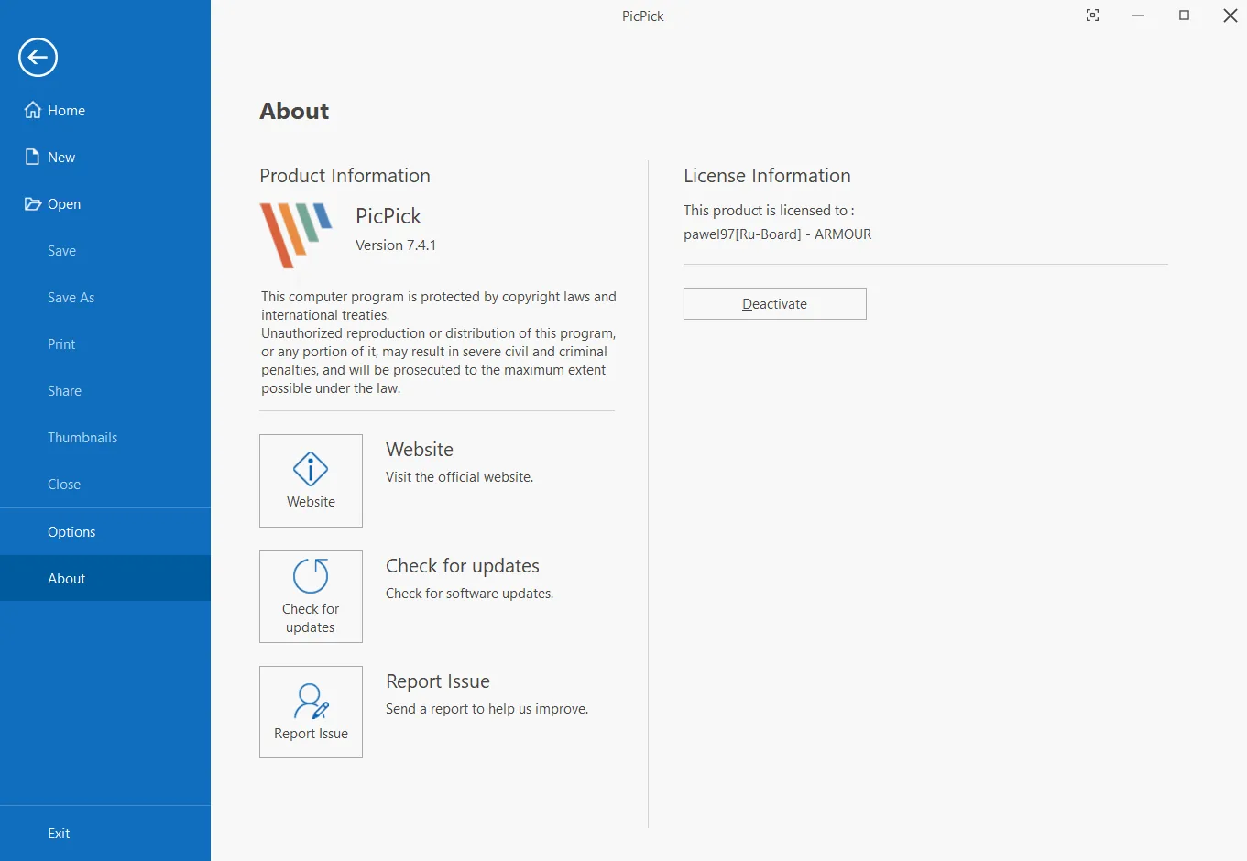Click 'Send a report to help us improve.'

tap(487, 709)
